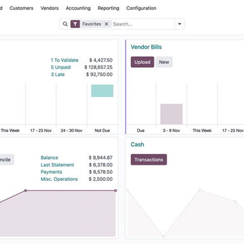Screen dimensions: 244x244
Task: Click the $ 9,944.87 balance value
Action: (x=100, y=158)
